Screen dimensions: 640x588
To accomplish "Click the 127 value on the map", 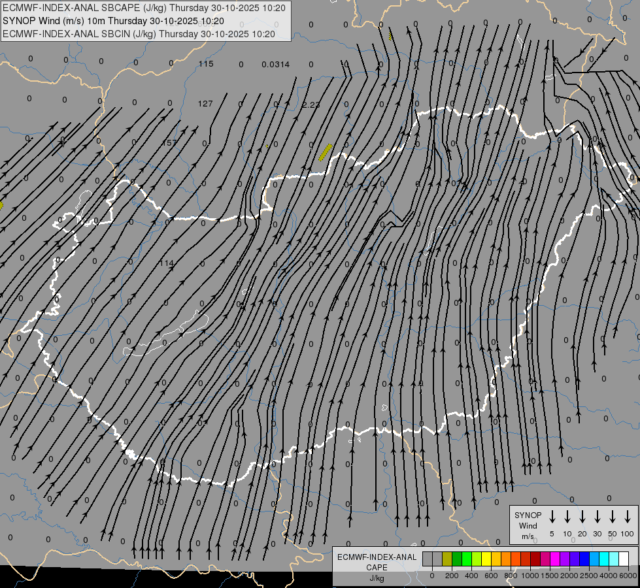I will click(205, 104).
